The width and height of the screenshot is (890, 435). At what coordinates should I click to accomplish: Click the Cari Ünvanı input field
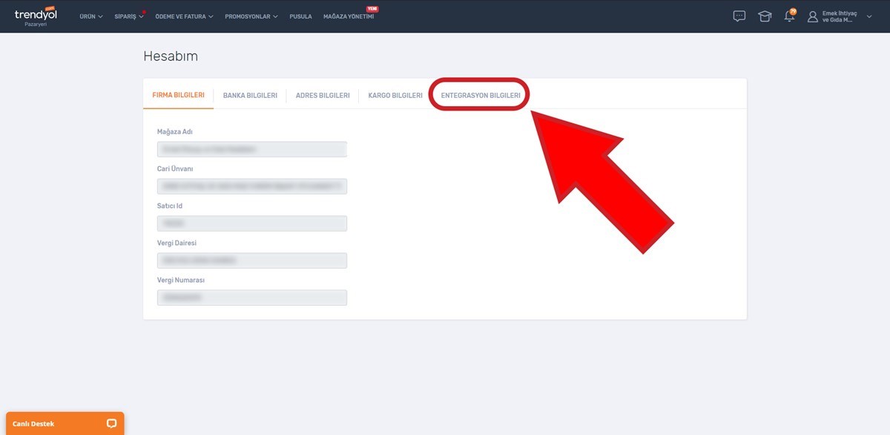click(x=252, y=186)
